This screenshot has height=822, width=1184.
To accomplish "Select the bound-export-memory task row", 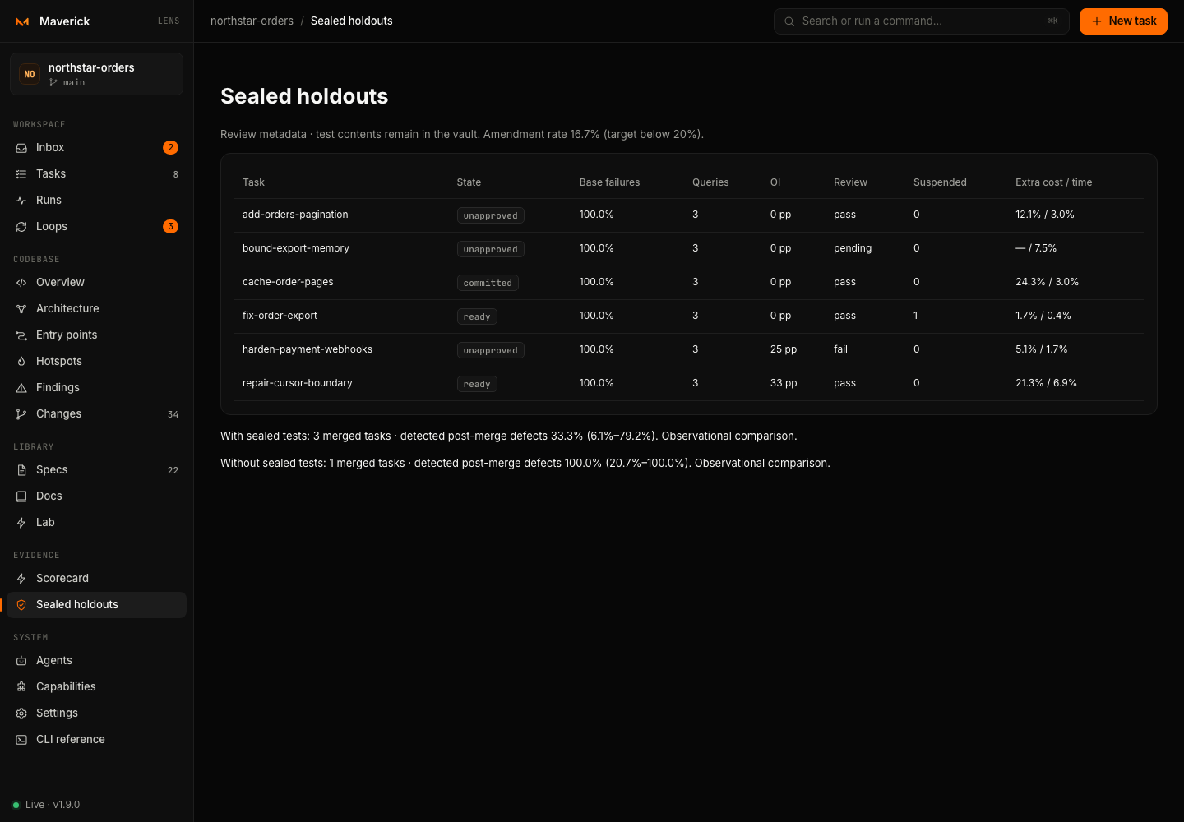I will 689,249.
